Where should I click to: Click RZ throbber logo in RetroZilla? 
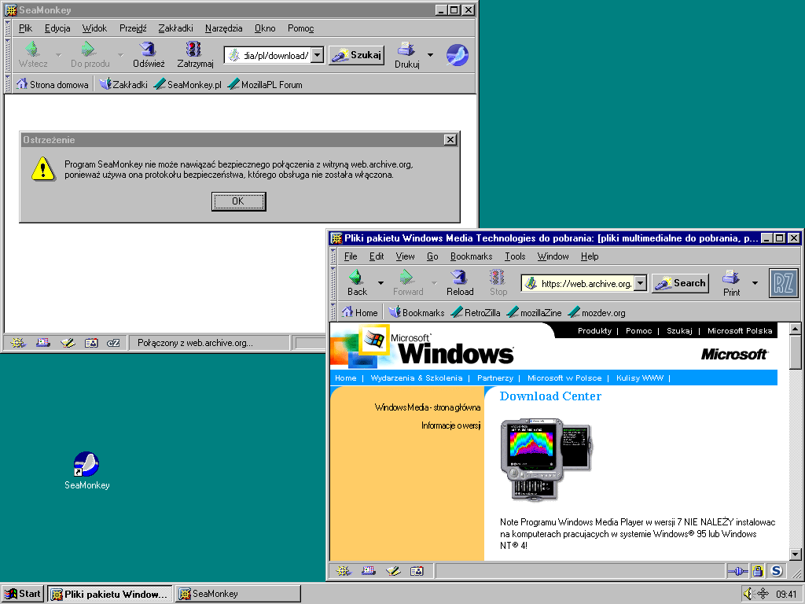point(783,283)
